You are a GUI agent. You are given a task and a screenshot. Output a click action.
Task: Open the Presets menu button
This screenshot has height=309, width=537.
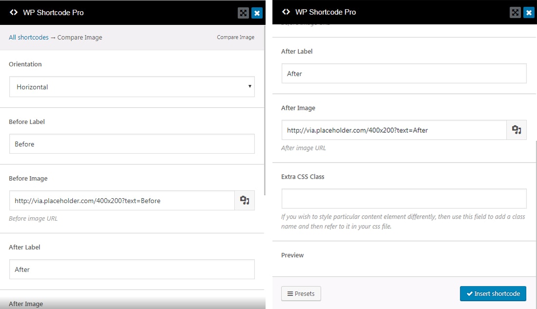(x=301, y=293)
